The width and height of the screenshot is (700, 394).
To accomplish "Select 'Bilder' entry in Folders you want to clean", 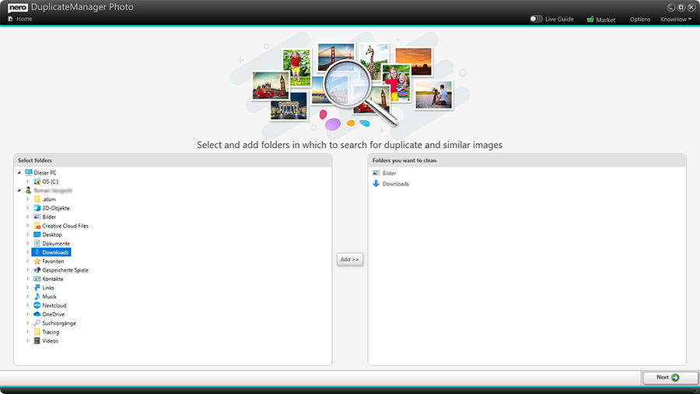I will [390, 173].
